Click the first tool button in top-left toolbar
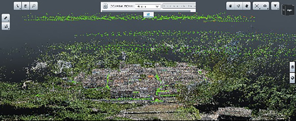296x121 pixels. [x=18, y=6]
